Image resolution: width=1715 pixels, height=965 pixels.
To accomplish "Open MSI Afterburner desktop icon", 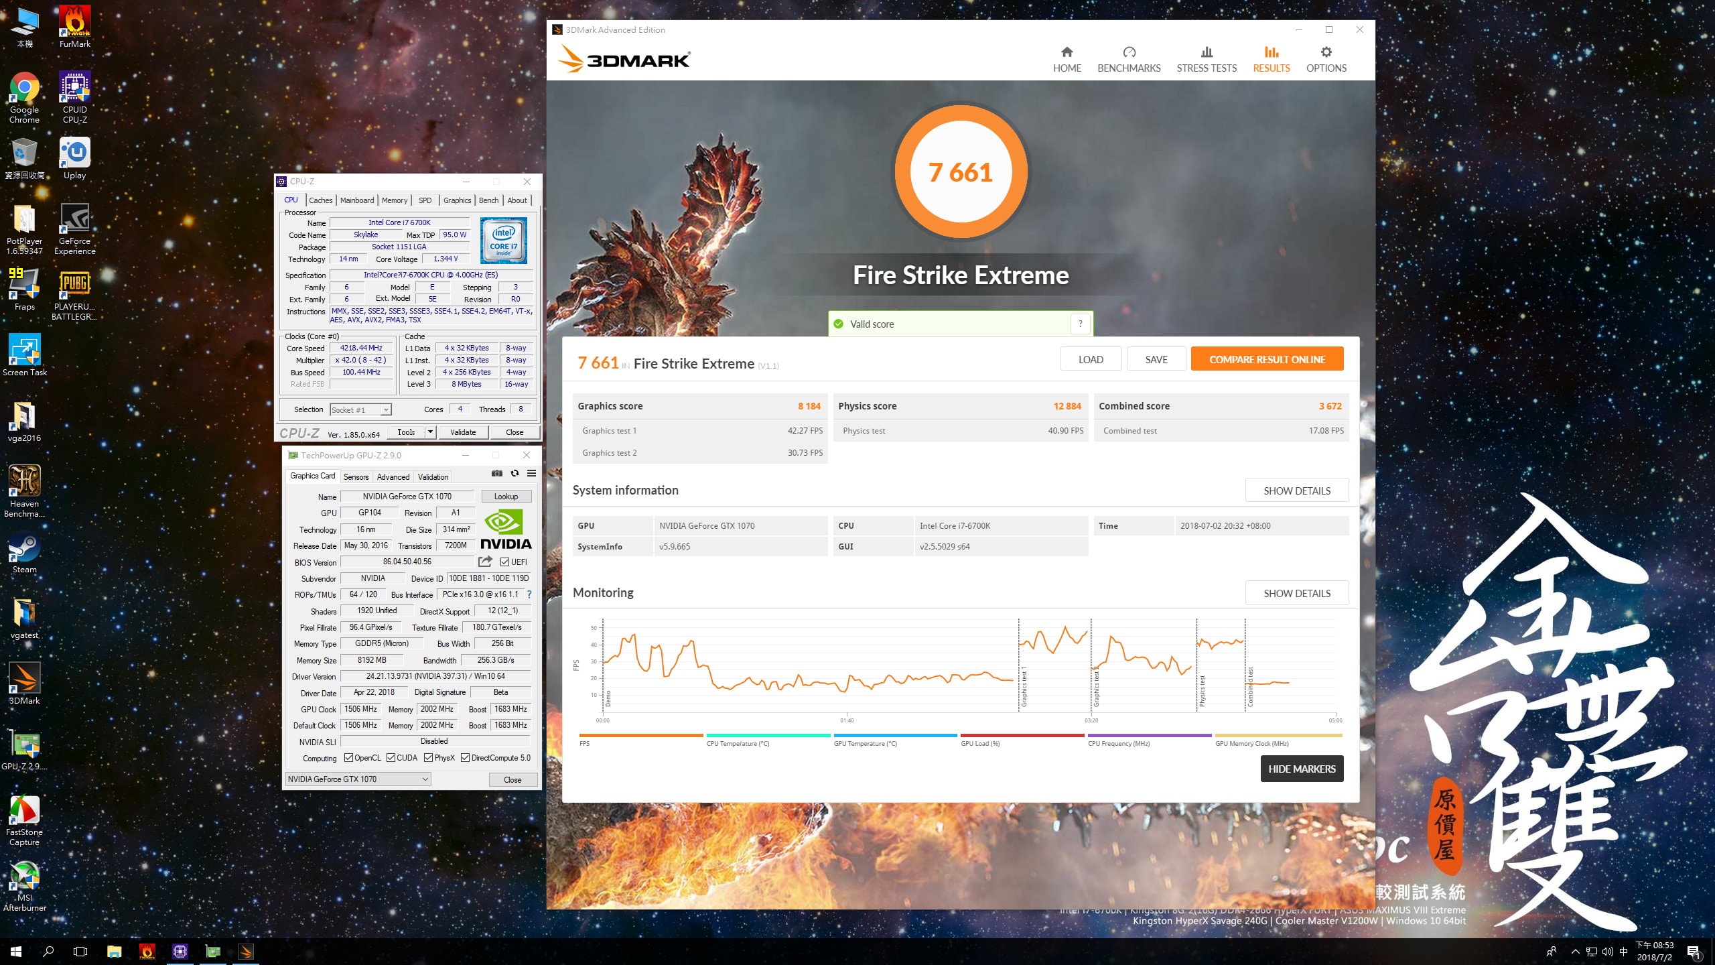I will point(24,886).
